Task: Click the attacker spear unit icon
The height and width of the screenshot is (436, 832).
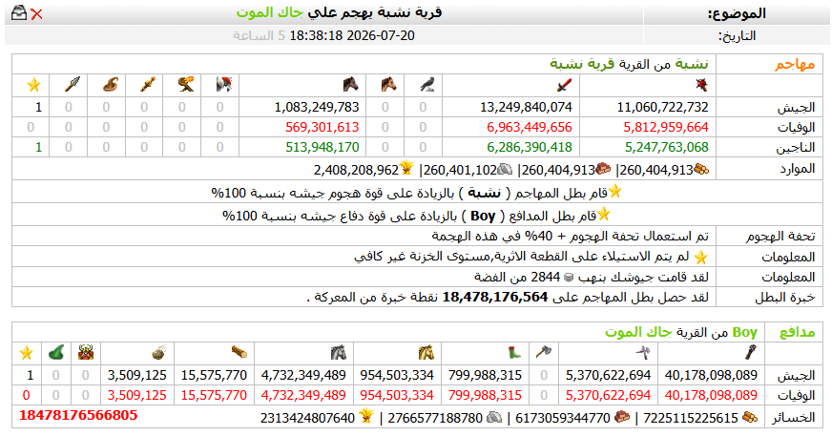Action: pos(73,84)
